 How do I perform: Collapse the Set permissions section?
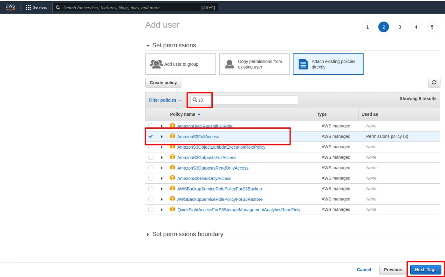pyautogui.click(x=171, y=45)
